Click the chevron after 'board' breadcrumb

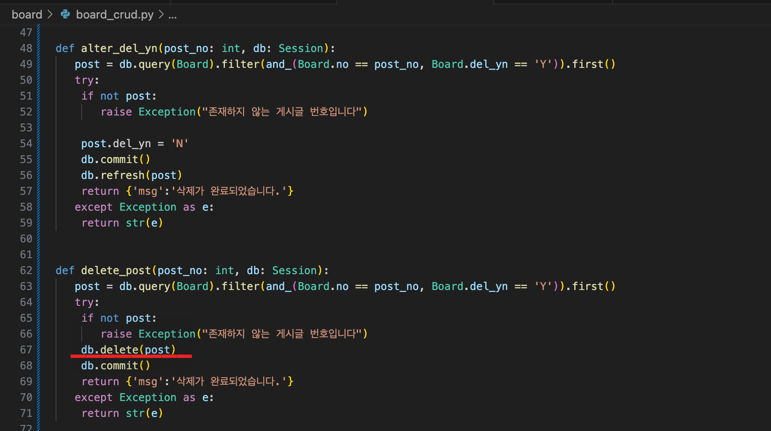[x=50, y=15]
